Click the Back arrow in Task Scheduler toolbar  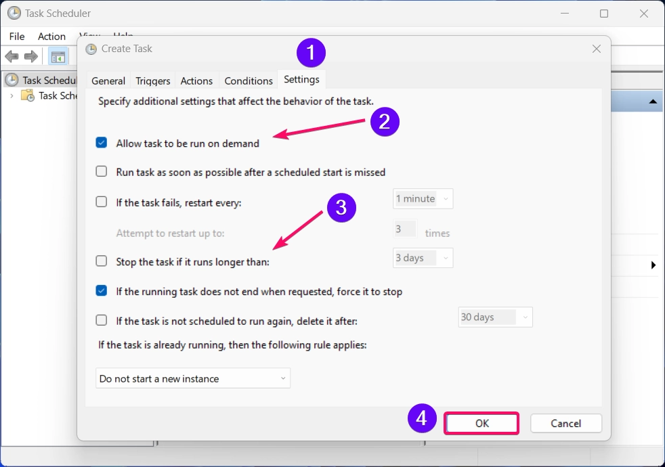[12, 56]
